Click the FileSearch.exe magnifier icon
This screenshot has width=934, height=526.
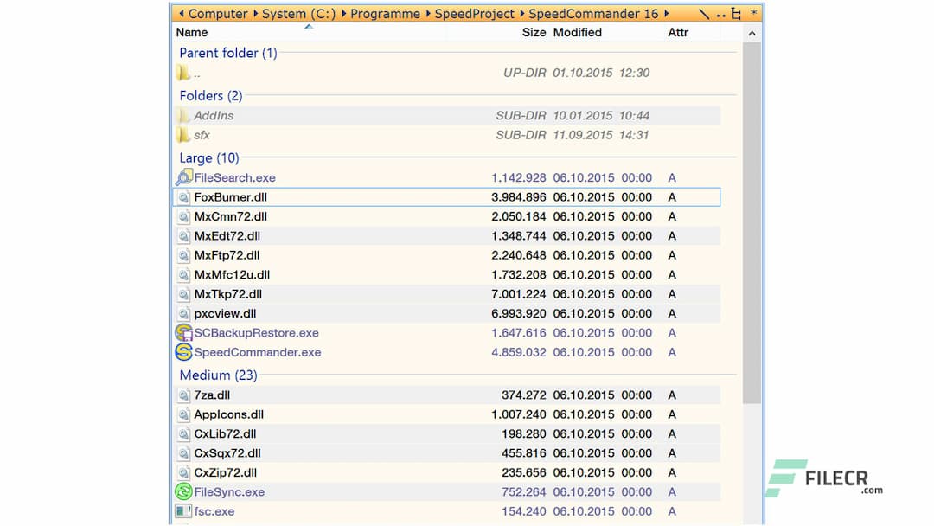click(x=183, y=177)
